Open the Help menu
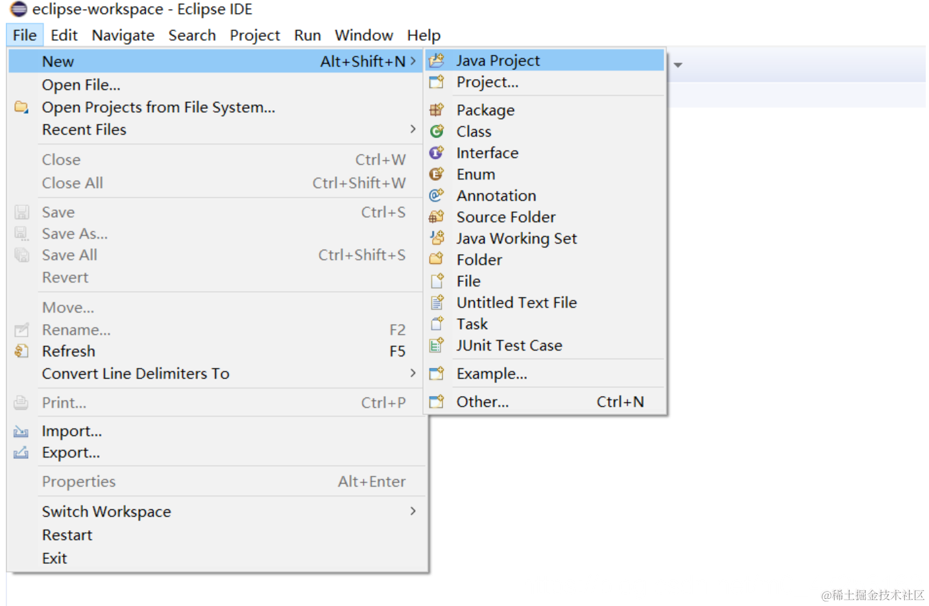Screen dimensions: 929x606 [424, 35]
